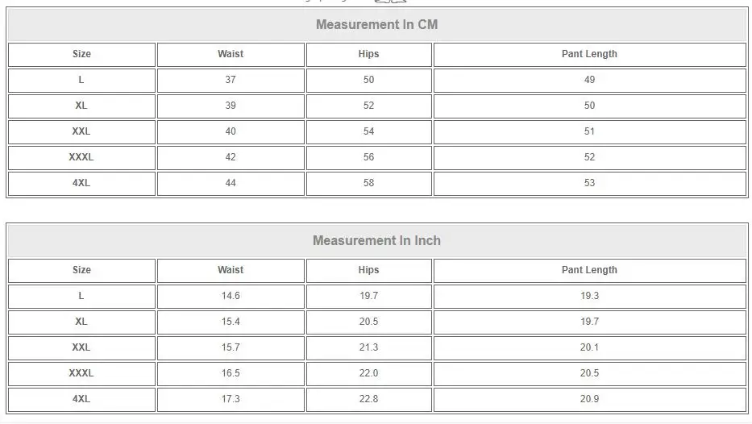Click pant length value 53 in CM table
The height and width of the screenshot is (424, 752).
tap(589, 183)
